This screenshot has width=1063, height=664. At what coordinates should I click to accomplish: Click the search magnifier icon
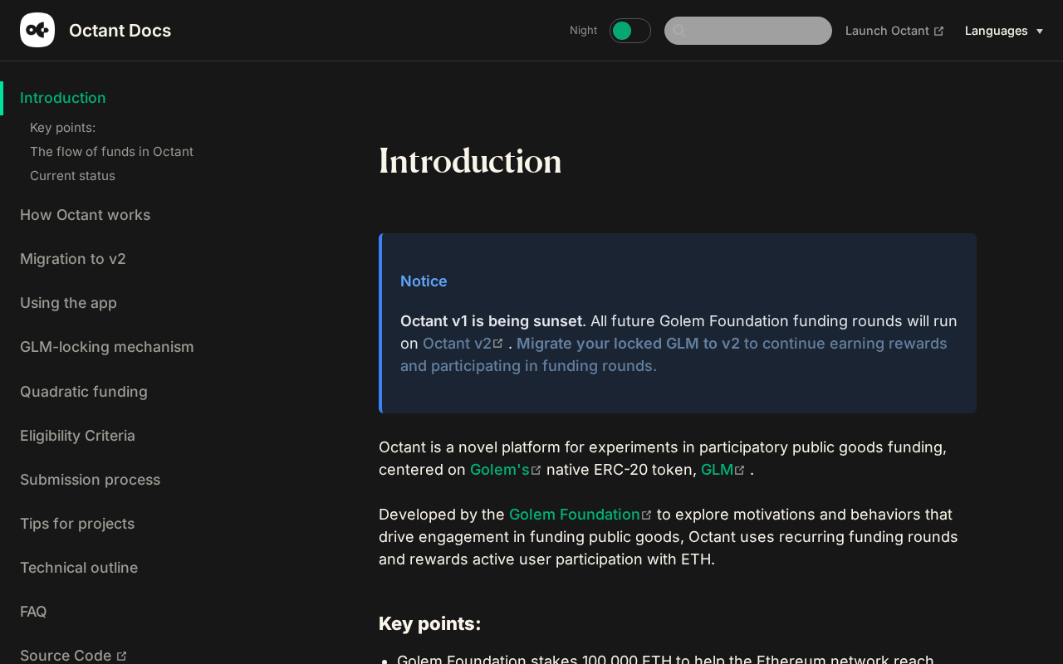pos(679,31)
